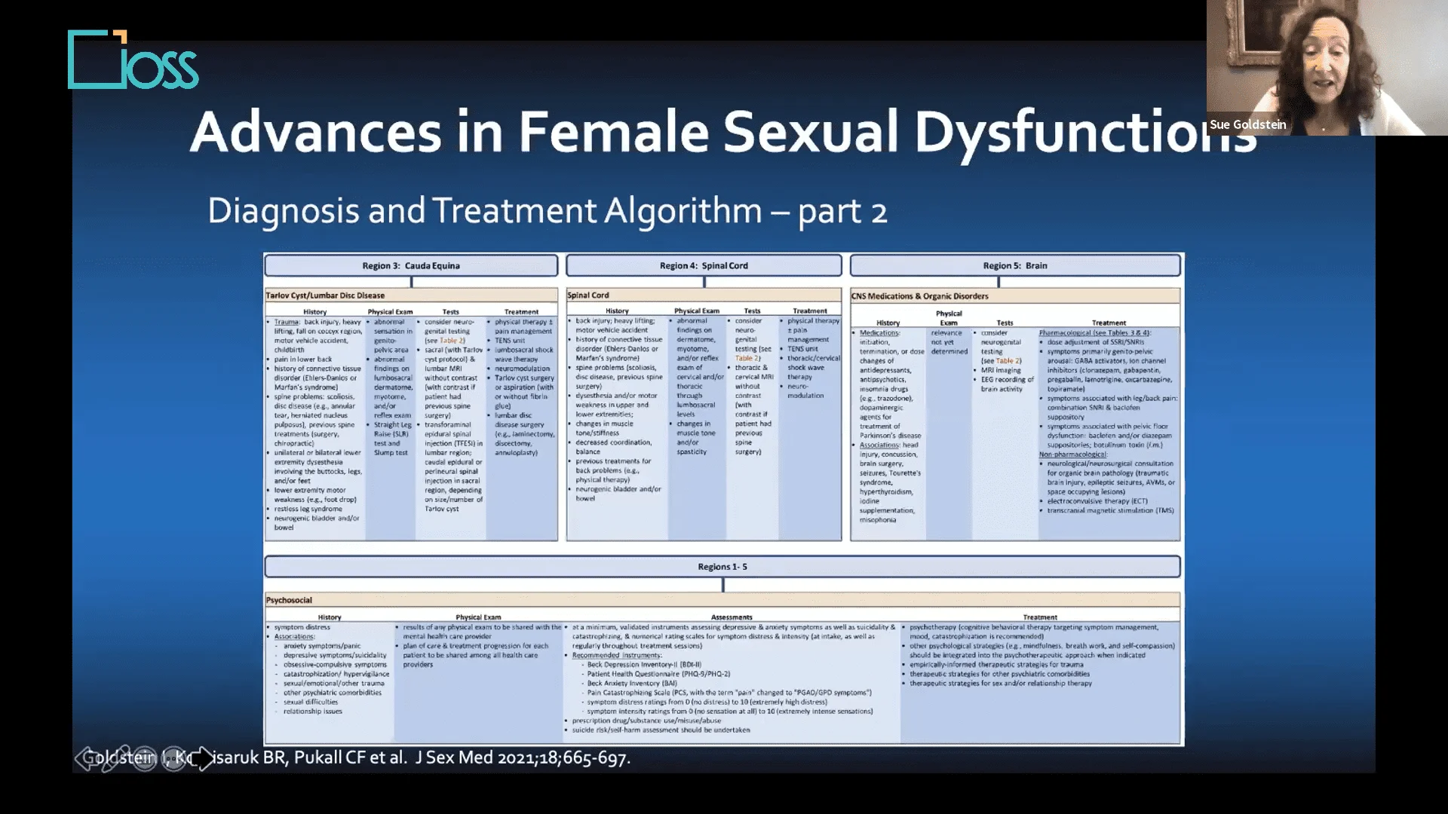Select the Diagnosis and Treatment Algorithm subtitle
The image size is (1448, 814).
(x=548, y=210)
